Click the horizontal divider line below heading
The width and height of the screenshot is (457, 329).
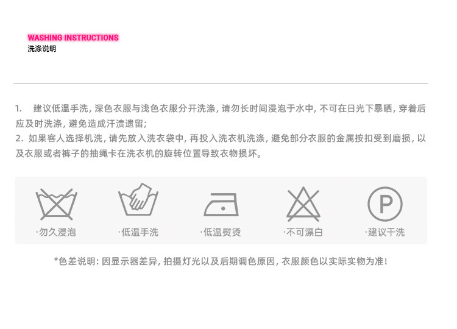point(221,83)
